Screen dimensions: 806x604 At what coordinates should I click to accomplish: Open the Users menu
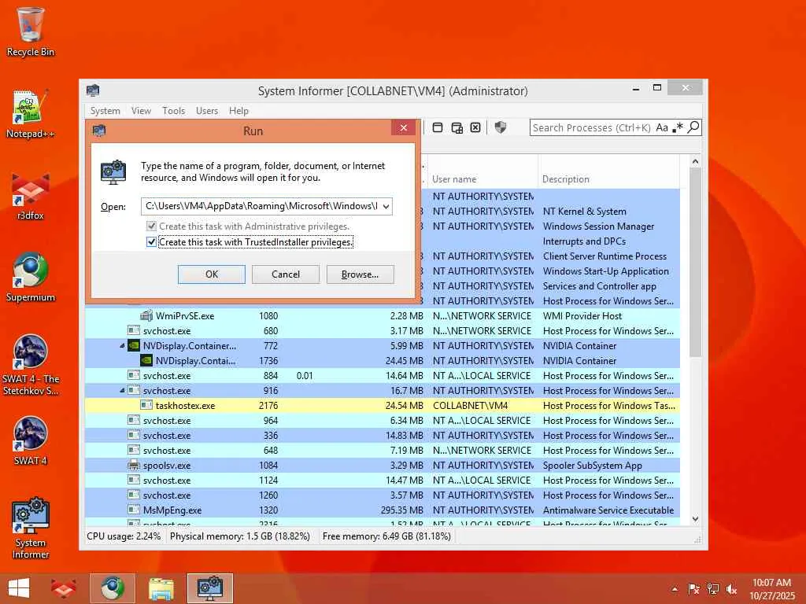207,110
